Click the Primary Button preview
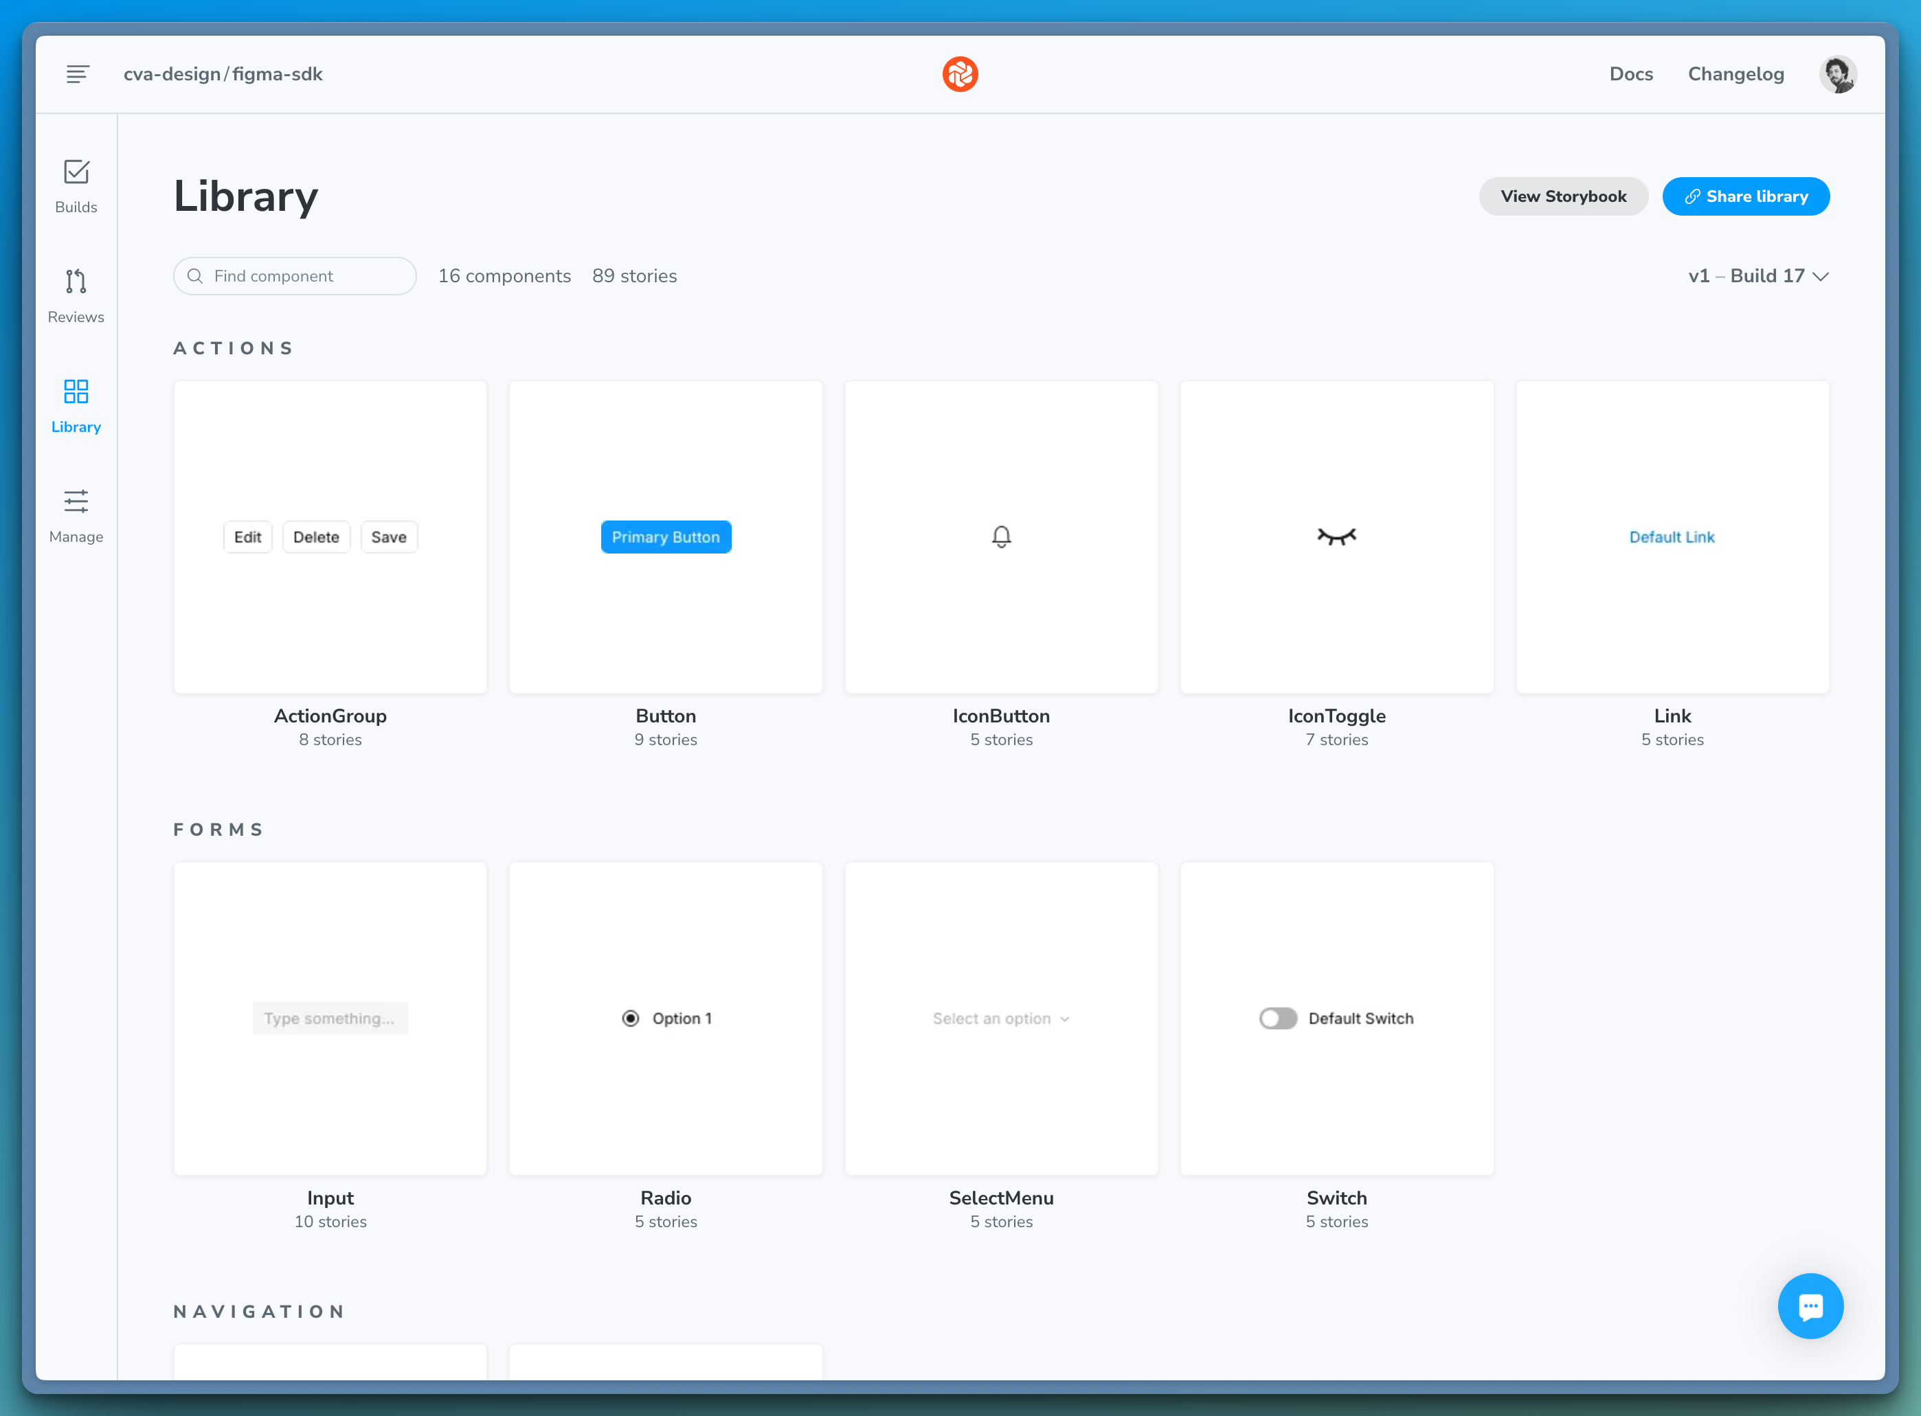 click(666, 538)
